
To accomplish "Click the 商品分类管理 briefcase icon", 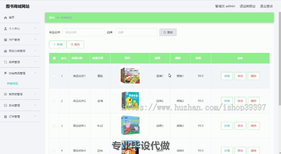I will pos(5,51).
